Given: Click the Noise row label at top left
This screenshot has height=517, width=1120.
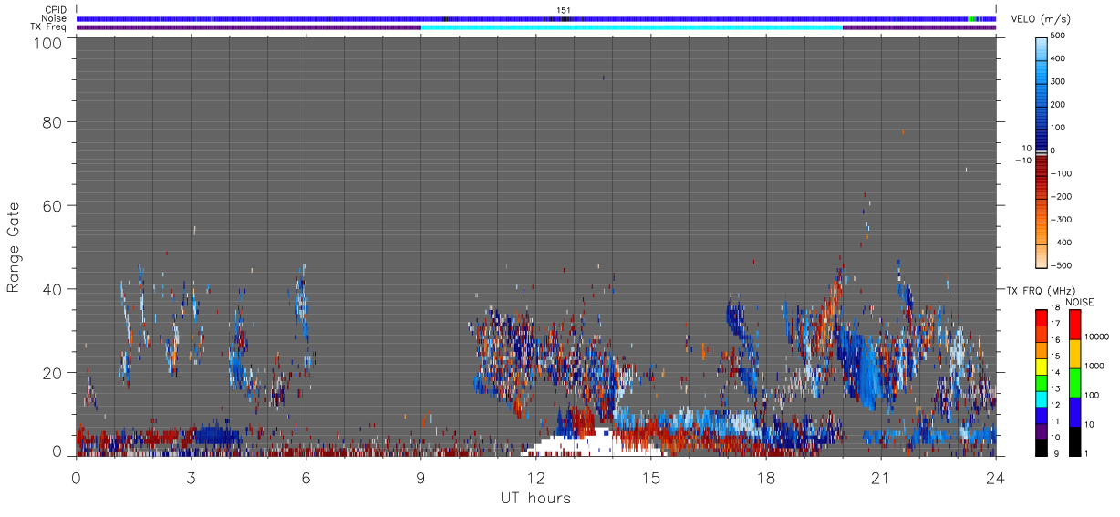Looking at the screenshot, I should [x=54, y=18].
